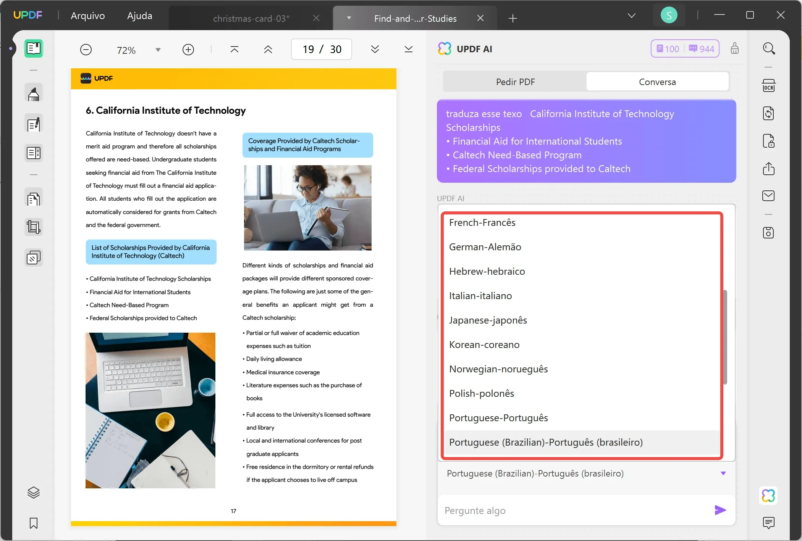This screenshot has height=541, width=802.
Task: Choose Korean-coreano from the language list
Action: pos(582,345)
